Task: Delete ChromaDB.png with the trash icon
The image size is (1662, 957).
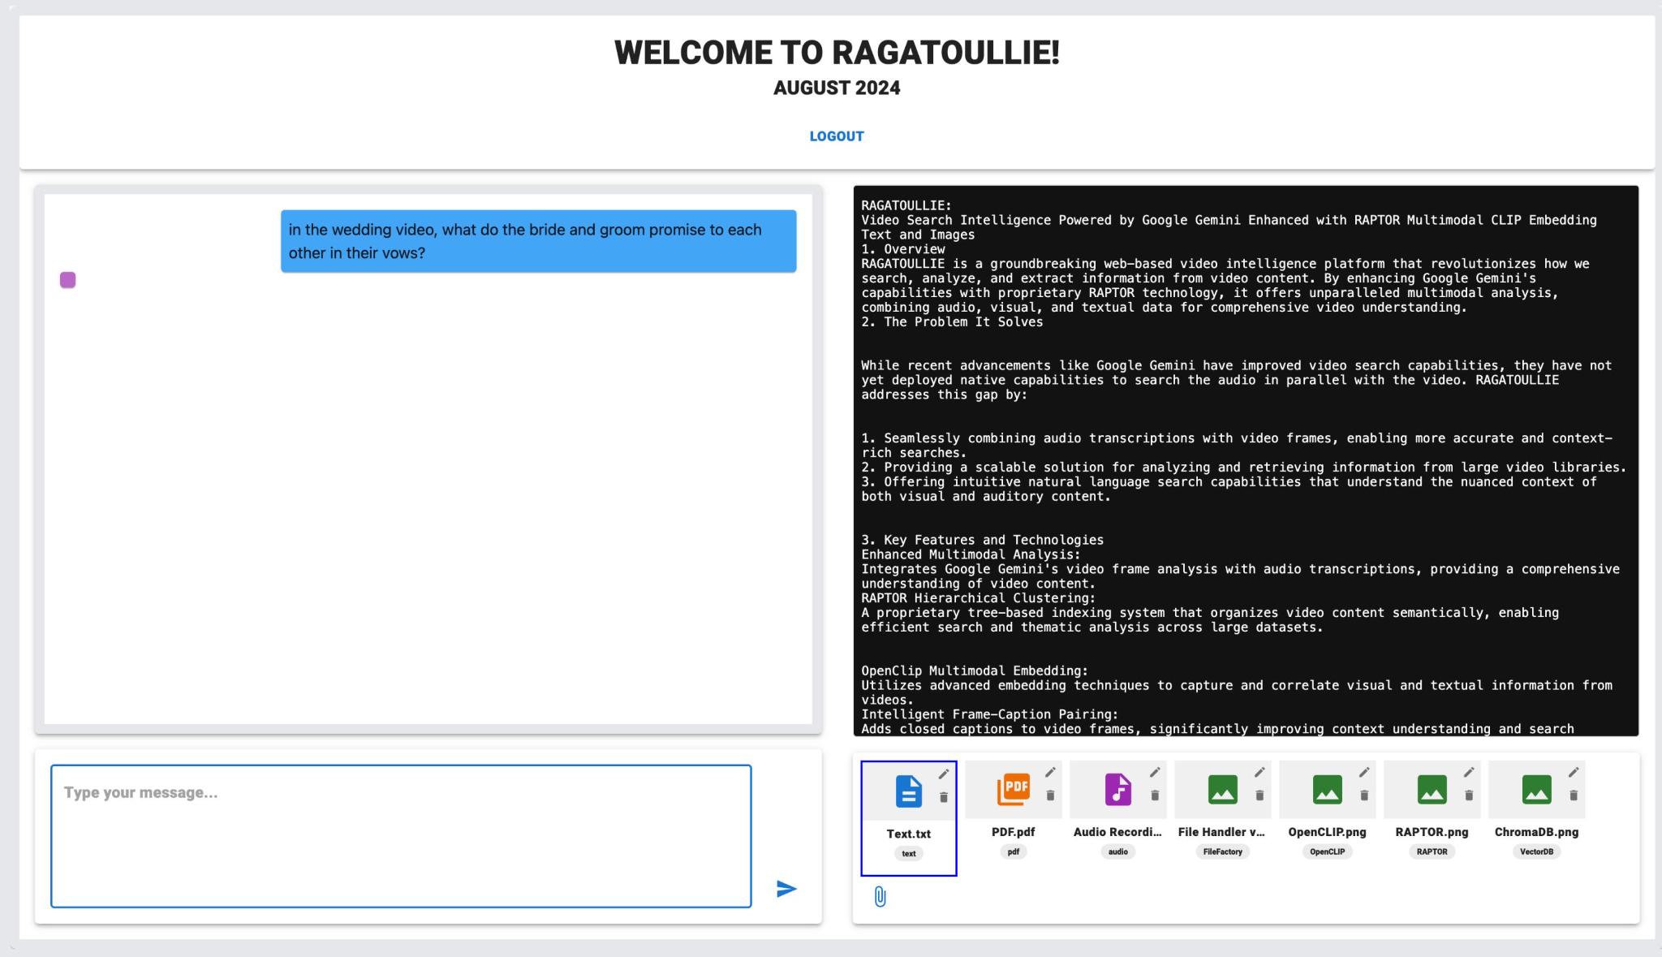Action: tap(1574, 795)
